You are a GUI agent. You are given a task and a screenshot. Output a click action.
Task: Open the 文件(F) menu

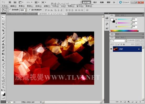[5, 6]
